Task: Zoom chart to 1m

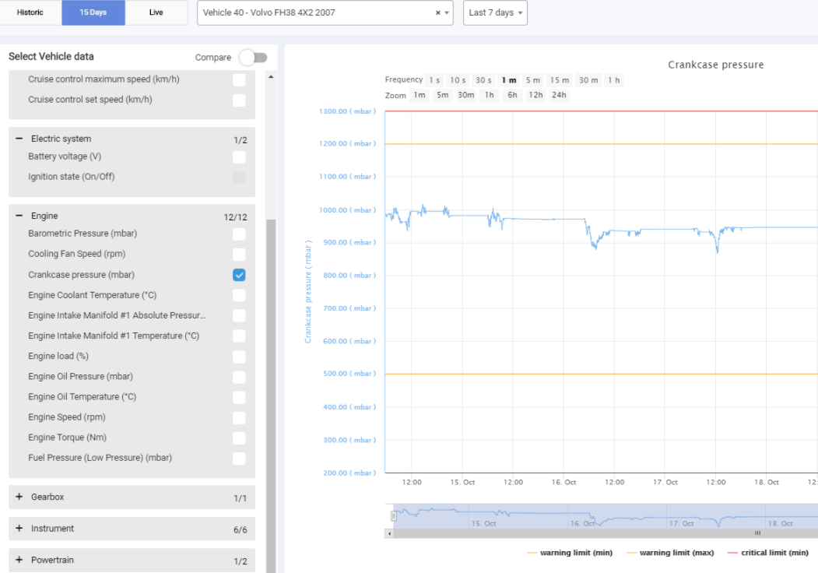Action: pos(420,95)
